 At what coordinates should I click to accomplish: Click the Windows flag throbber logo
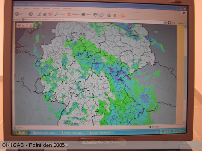coord(184,13)
